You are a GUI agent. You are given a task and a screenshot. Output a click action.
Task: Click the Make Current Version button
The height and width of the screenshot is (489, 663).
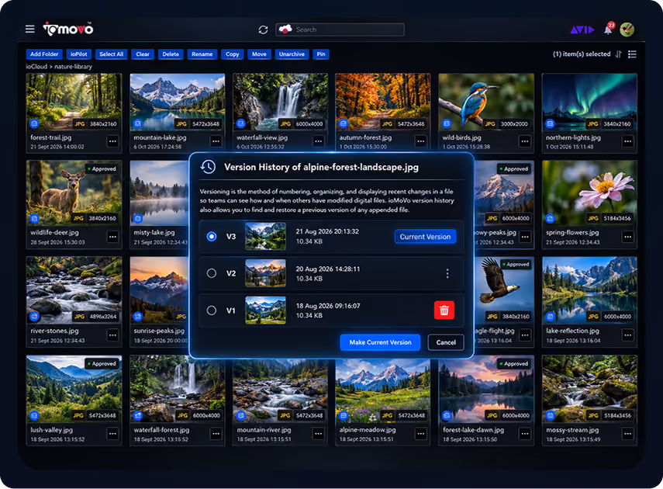coord(380,342)
